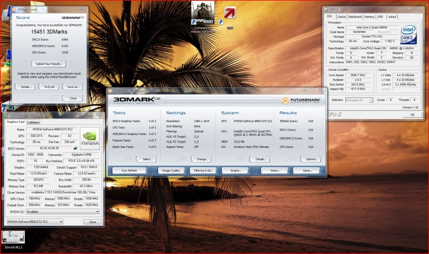Open NVIDIA SLI dropdown in GPU-Z

point(63,212)
